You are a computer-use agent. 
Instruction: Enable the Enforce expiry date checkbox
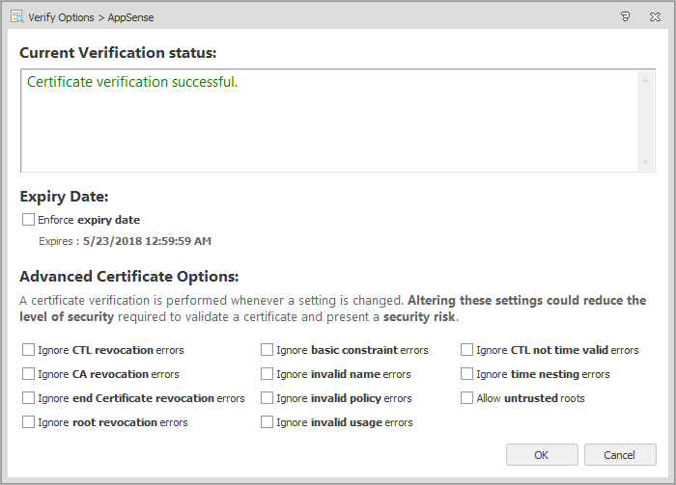tap(29, 220)
